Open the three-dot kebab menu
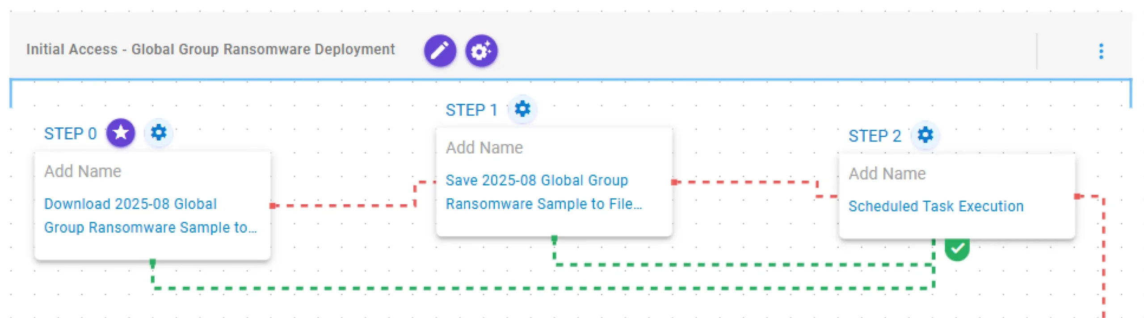The width and height of the screenshot is (1144, 318). pos(1101,51)
